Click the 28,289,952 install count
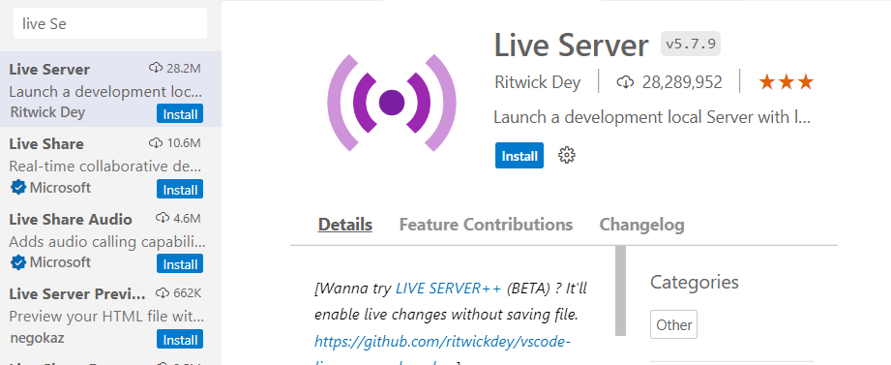 click(682, 82)
